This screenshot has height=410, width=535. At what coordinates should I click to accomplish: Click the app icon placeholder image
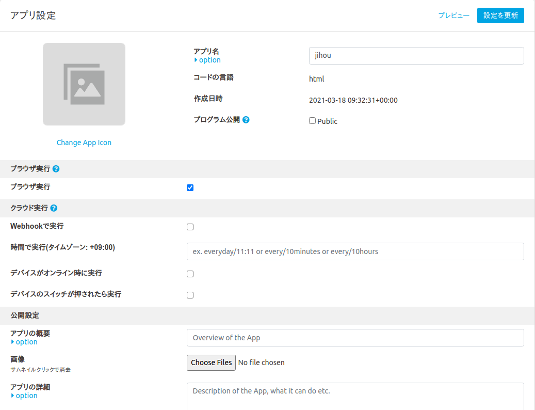(x=84, y=84)
